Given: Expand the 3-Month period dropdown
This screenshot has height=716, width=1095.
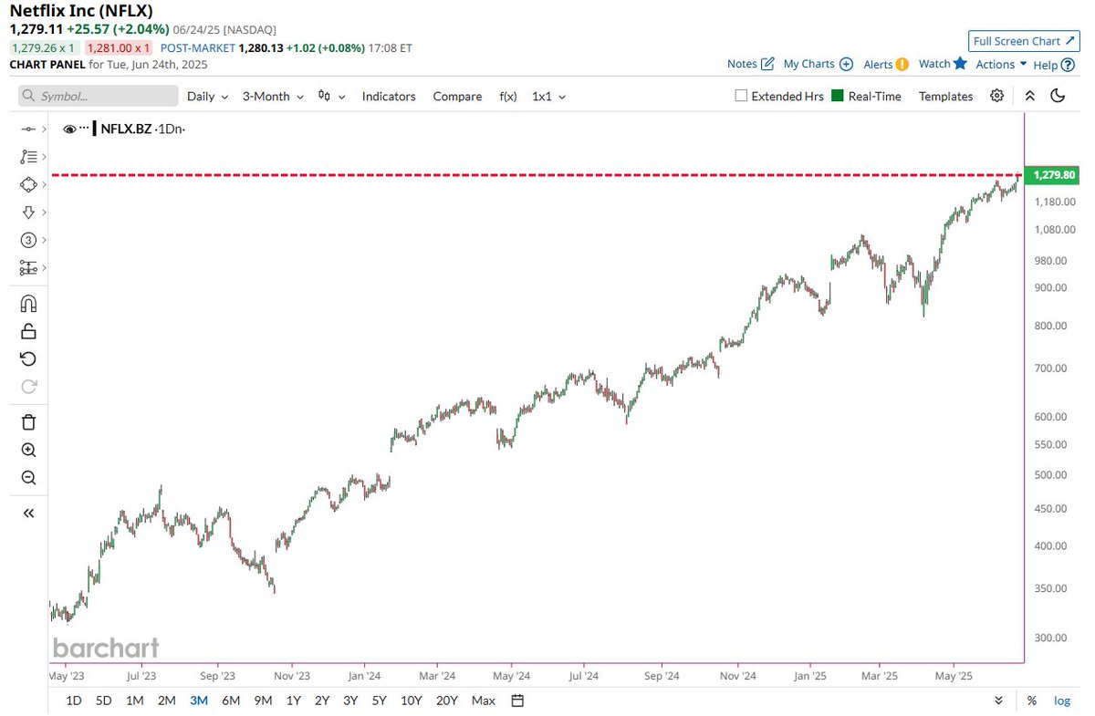Looking at the screenshot, I should (x=271, y=96).
